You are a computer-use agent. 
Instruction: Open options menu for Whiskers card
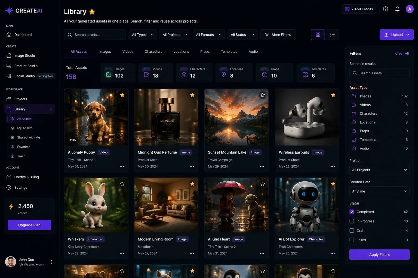click(x=122, y=253)
